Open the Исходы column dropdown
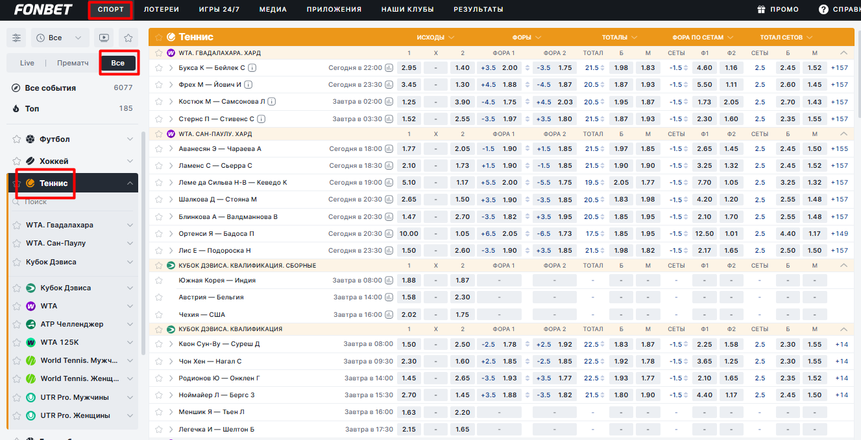Image resolution: width=861 pixels, height=440 pixels. click(x=435, y=37)
